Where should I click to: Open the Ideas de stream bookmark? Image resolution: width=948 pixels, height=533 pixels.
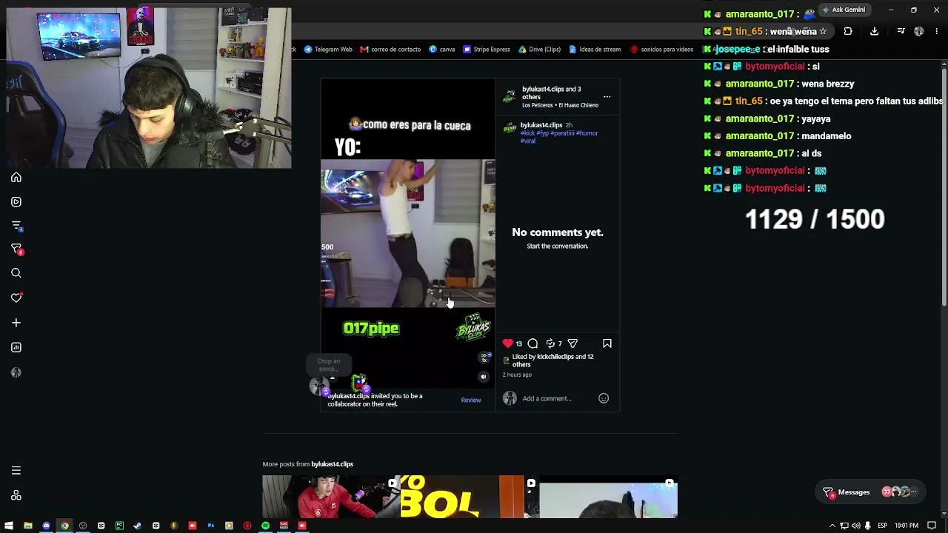pos(595,50)
